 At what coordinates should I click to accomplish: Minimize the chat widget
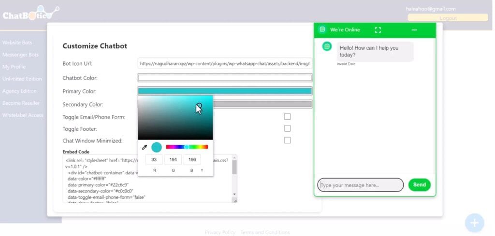tap(414, 30)
